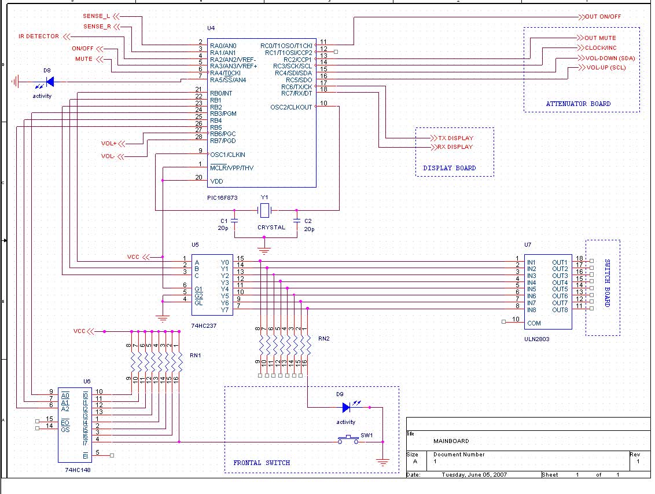Select the Y1 crystal symbol

[264, 210]
